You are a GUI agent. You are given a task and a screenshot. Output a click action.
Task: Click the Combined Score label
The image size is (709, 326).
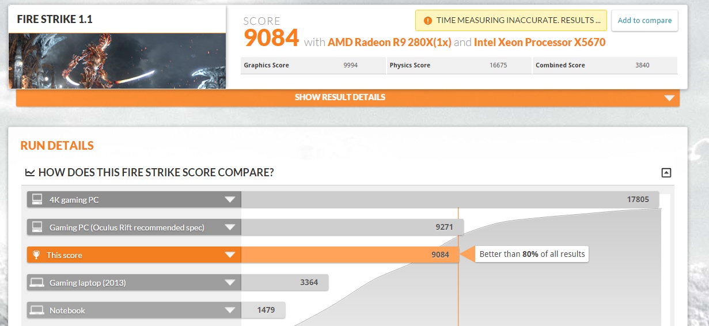tap(560, 65)
